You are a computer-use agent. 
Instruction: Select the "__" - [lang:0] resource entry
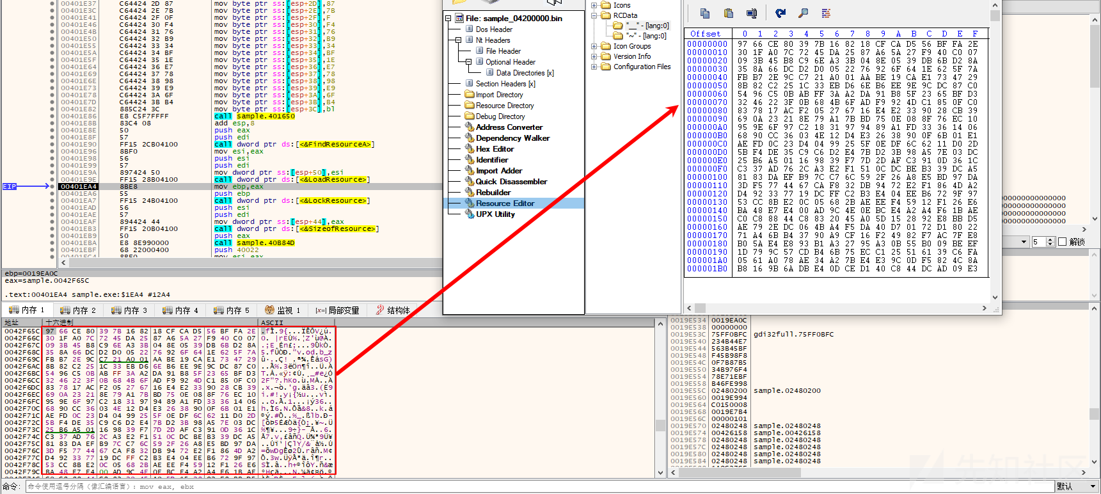[x=647, y=26]
